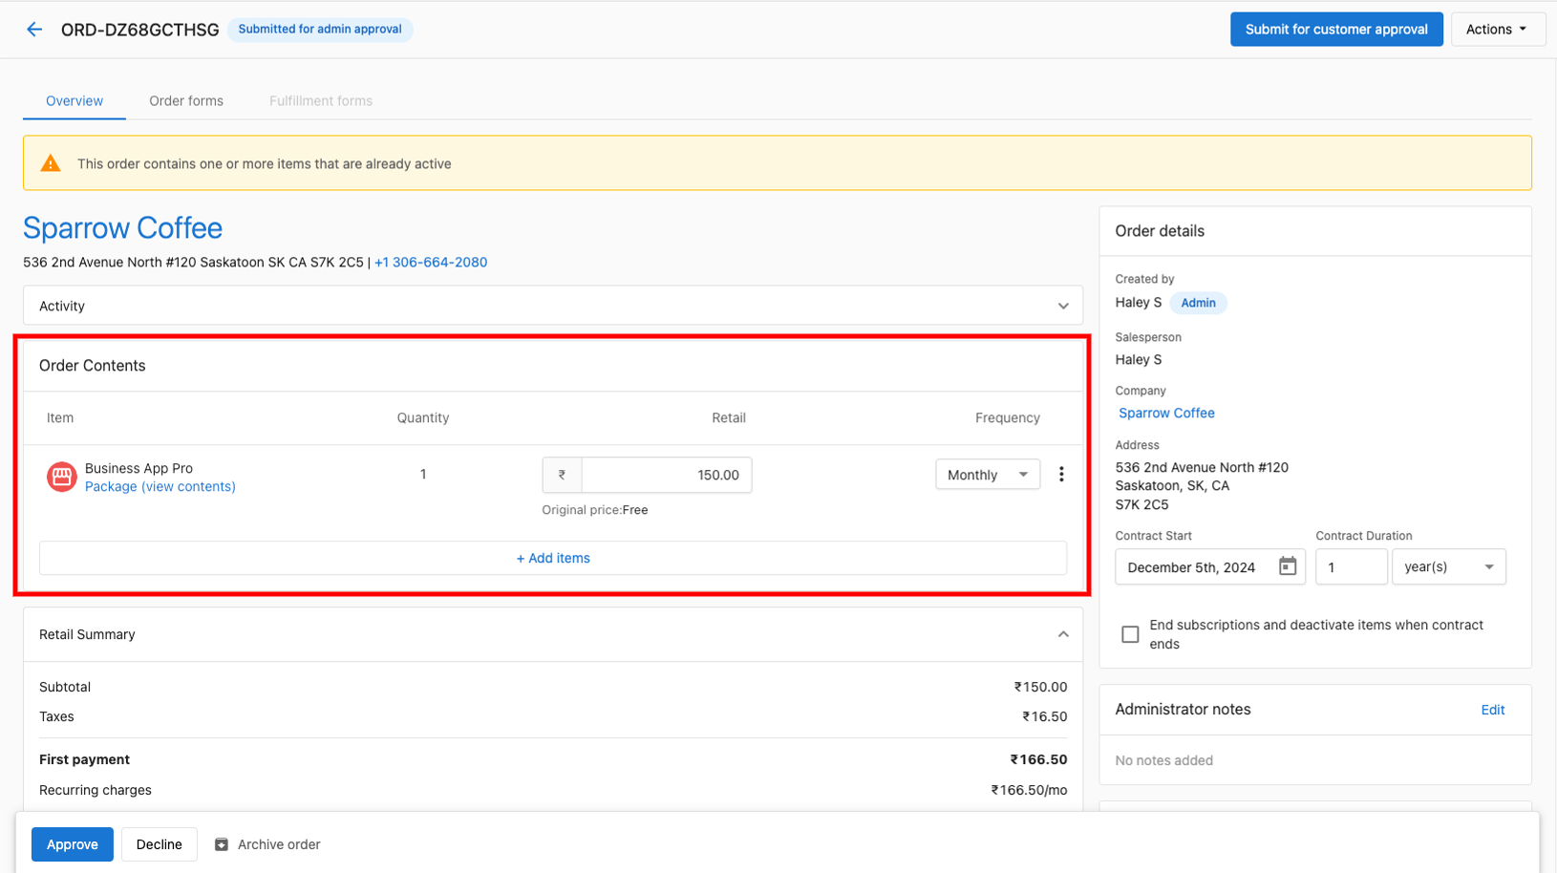Image resolution: width=1557 pixels, height=873 pixels.
Task: Open the Fulfillment forms tab
Action: (x=321, y=100)
